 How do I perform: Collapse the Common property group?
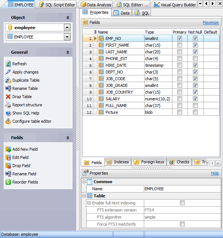(x=84, y=182)
